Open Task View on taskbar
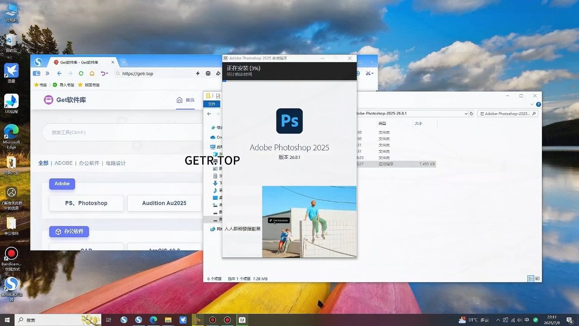579x326 pixels. (x=109, y=320)
